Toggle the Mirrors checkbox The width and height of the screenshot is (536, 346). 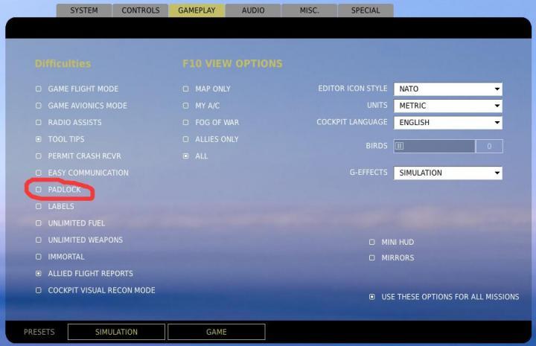click(x=372, y=258)
